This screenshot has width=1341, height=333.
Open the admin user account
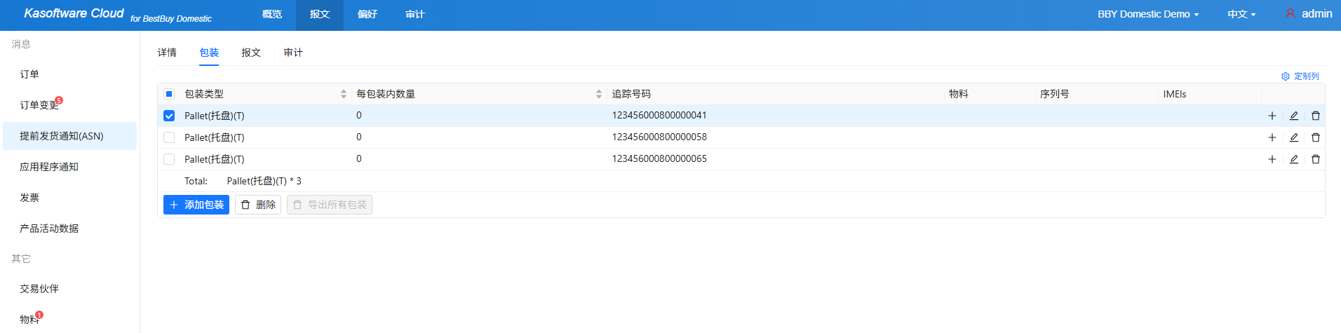pyautogui.click(x=1308, y=14)
